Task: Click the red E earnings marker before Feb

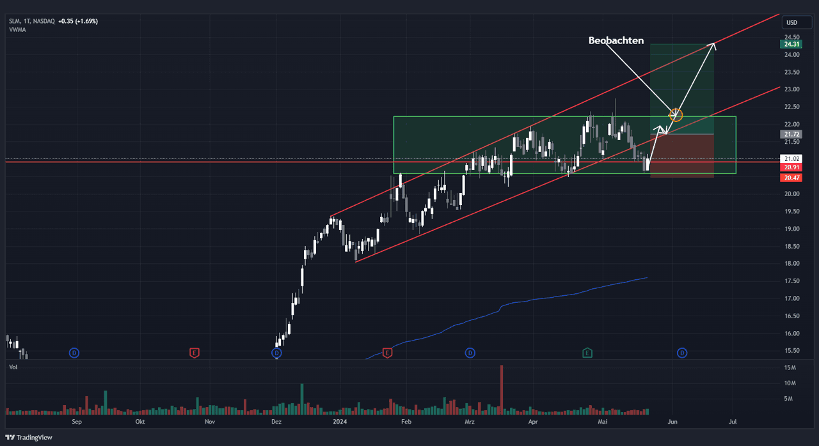Action: click(x=387, y=353)
